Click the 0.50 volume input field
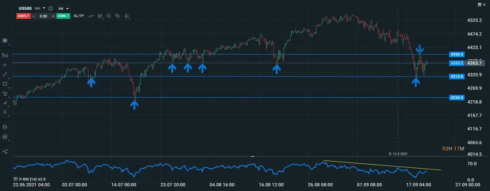The image size is (490, 191). click(x=42, y=16)
